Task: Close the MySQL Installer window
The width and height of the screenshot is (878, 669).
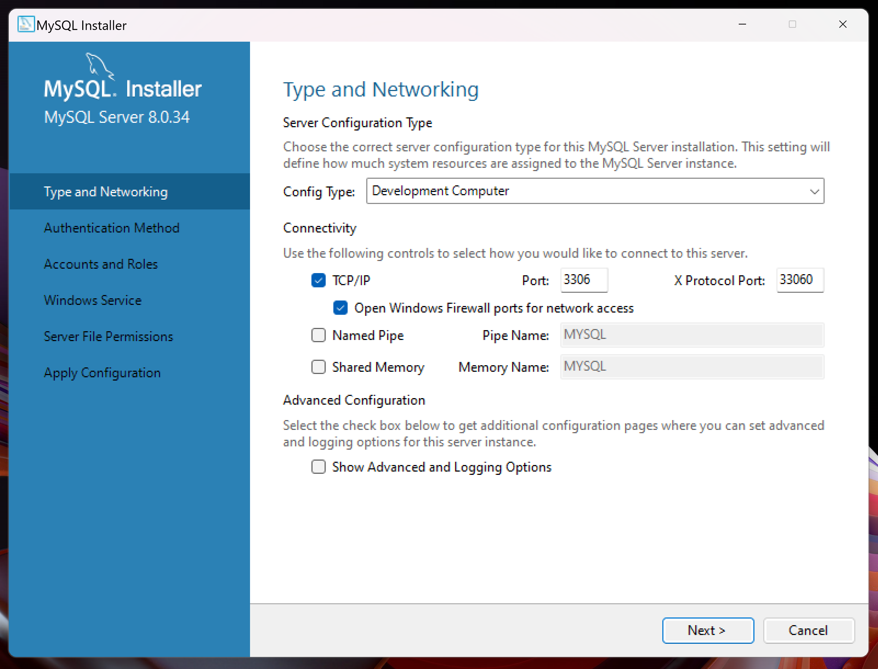Action: 843,25
